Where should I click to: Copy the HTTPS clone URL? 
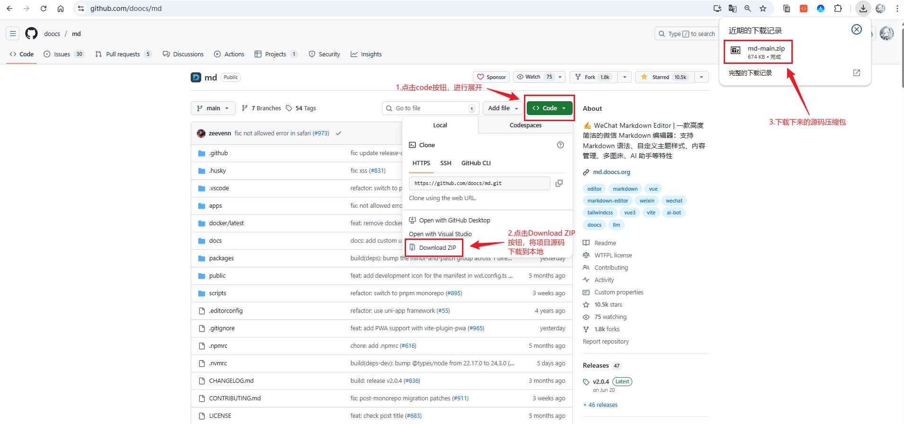(x=559, y=183)
